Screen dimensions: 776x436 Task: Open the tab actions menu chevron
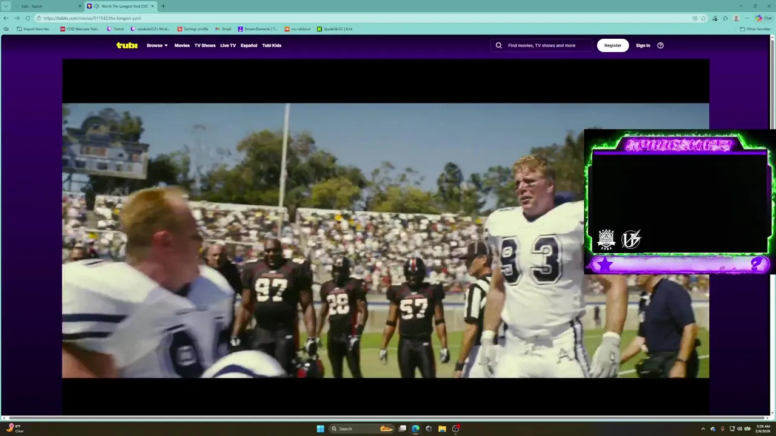point(7,6)
